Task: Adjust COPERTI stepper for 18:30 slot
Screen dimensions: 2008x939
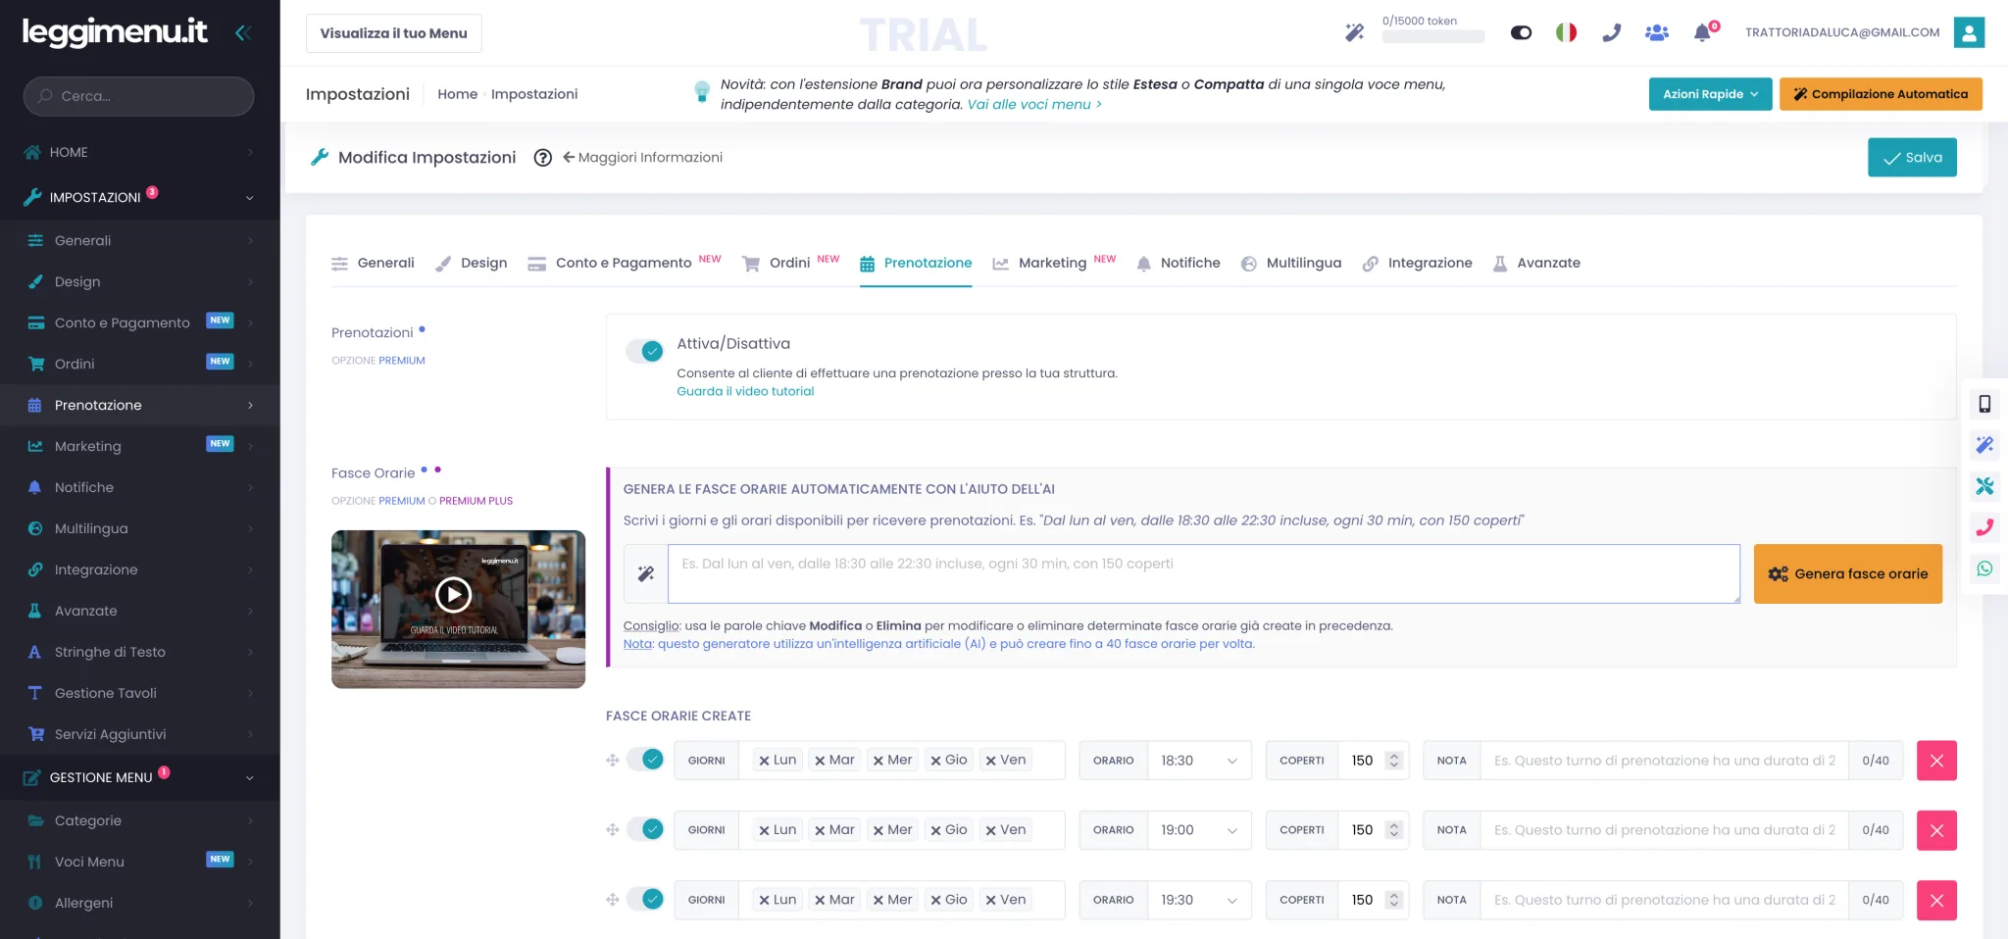Action: (1394, 761)
